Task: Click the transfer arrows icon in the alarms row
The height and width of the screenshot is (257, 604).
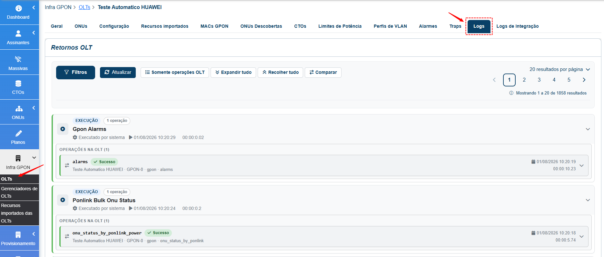Action: (67, 165)
